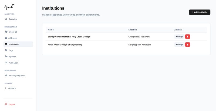Select the Kanjirappally, Kottayam location cell

tap(140, 44)
